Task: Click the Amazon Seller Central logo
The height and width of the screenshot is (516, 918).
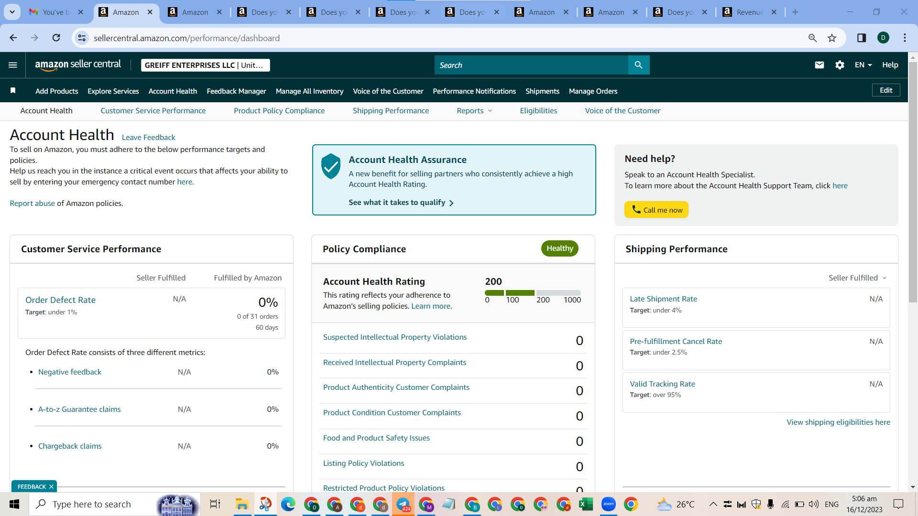Action: [78, 65]
